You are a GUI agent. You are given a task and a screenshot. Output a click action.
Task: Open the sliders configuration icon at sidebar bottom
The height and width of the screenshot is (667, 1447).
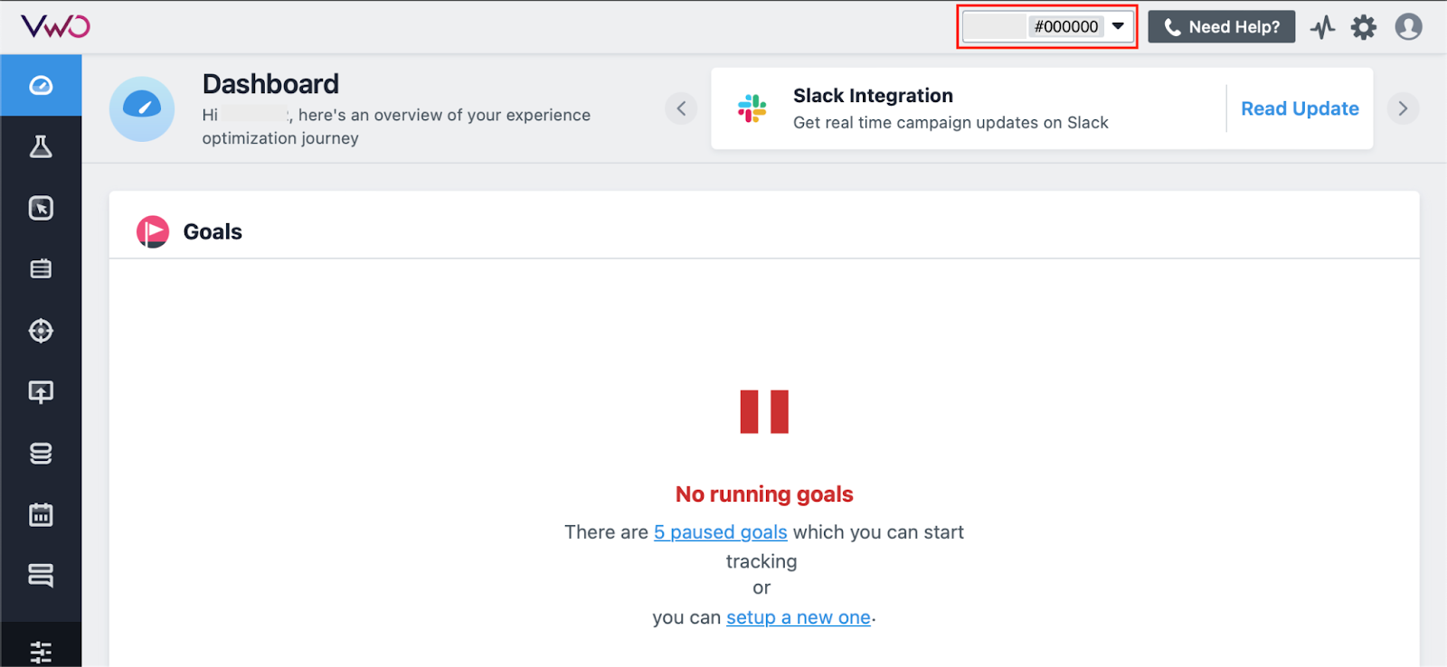click(41, 652)
